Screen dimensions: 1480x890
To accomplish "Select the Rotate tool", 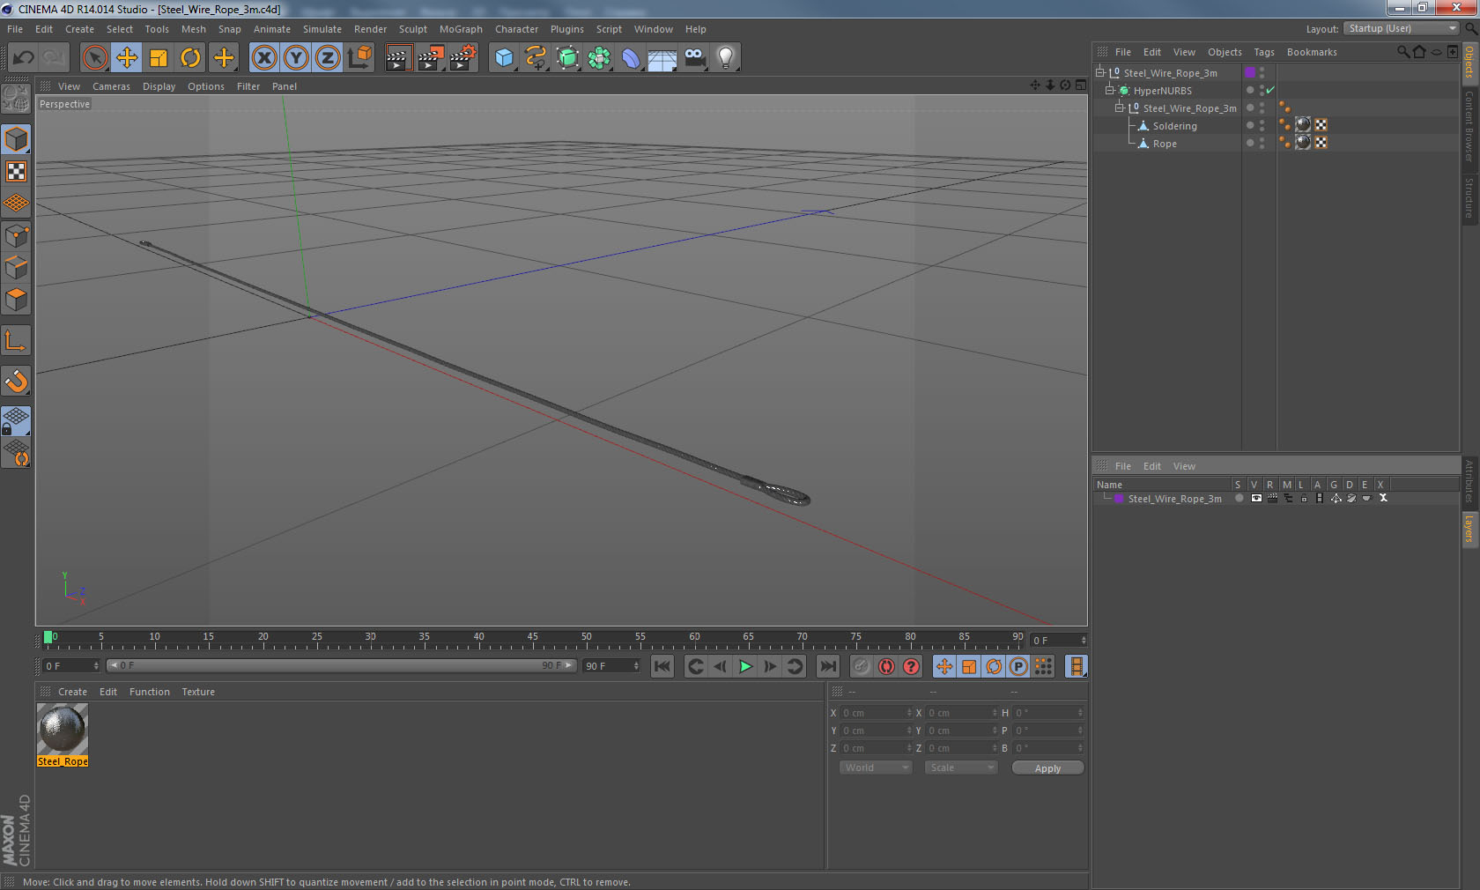I will (x=190, y=58).
